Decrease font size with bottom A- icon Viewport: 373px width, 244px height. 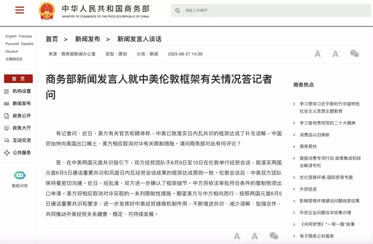(237, 236)
